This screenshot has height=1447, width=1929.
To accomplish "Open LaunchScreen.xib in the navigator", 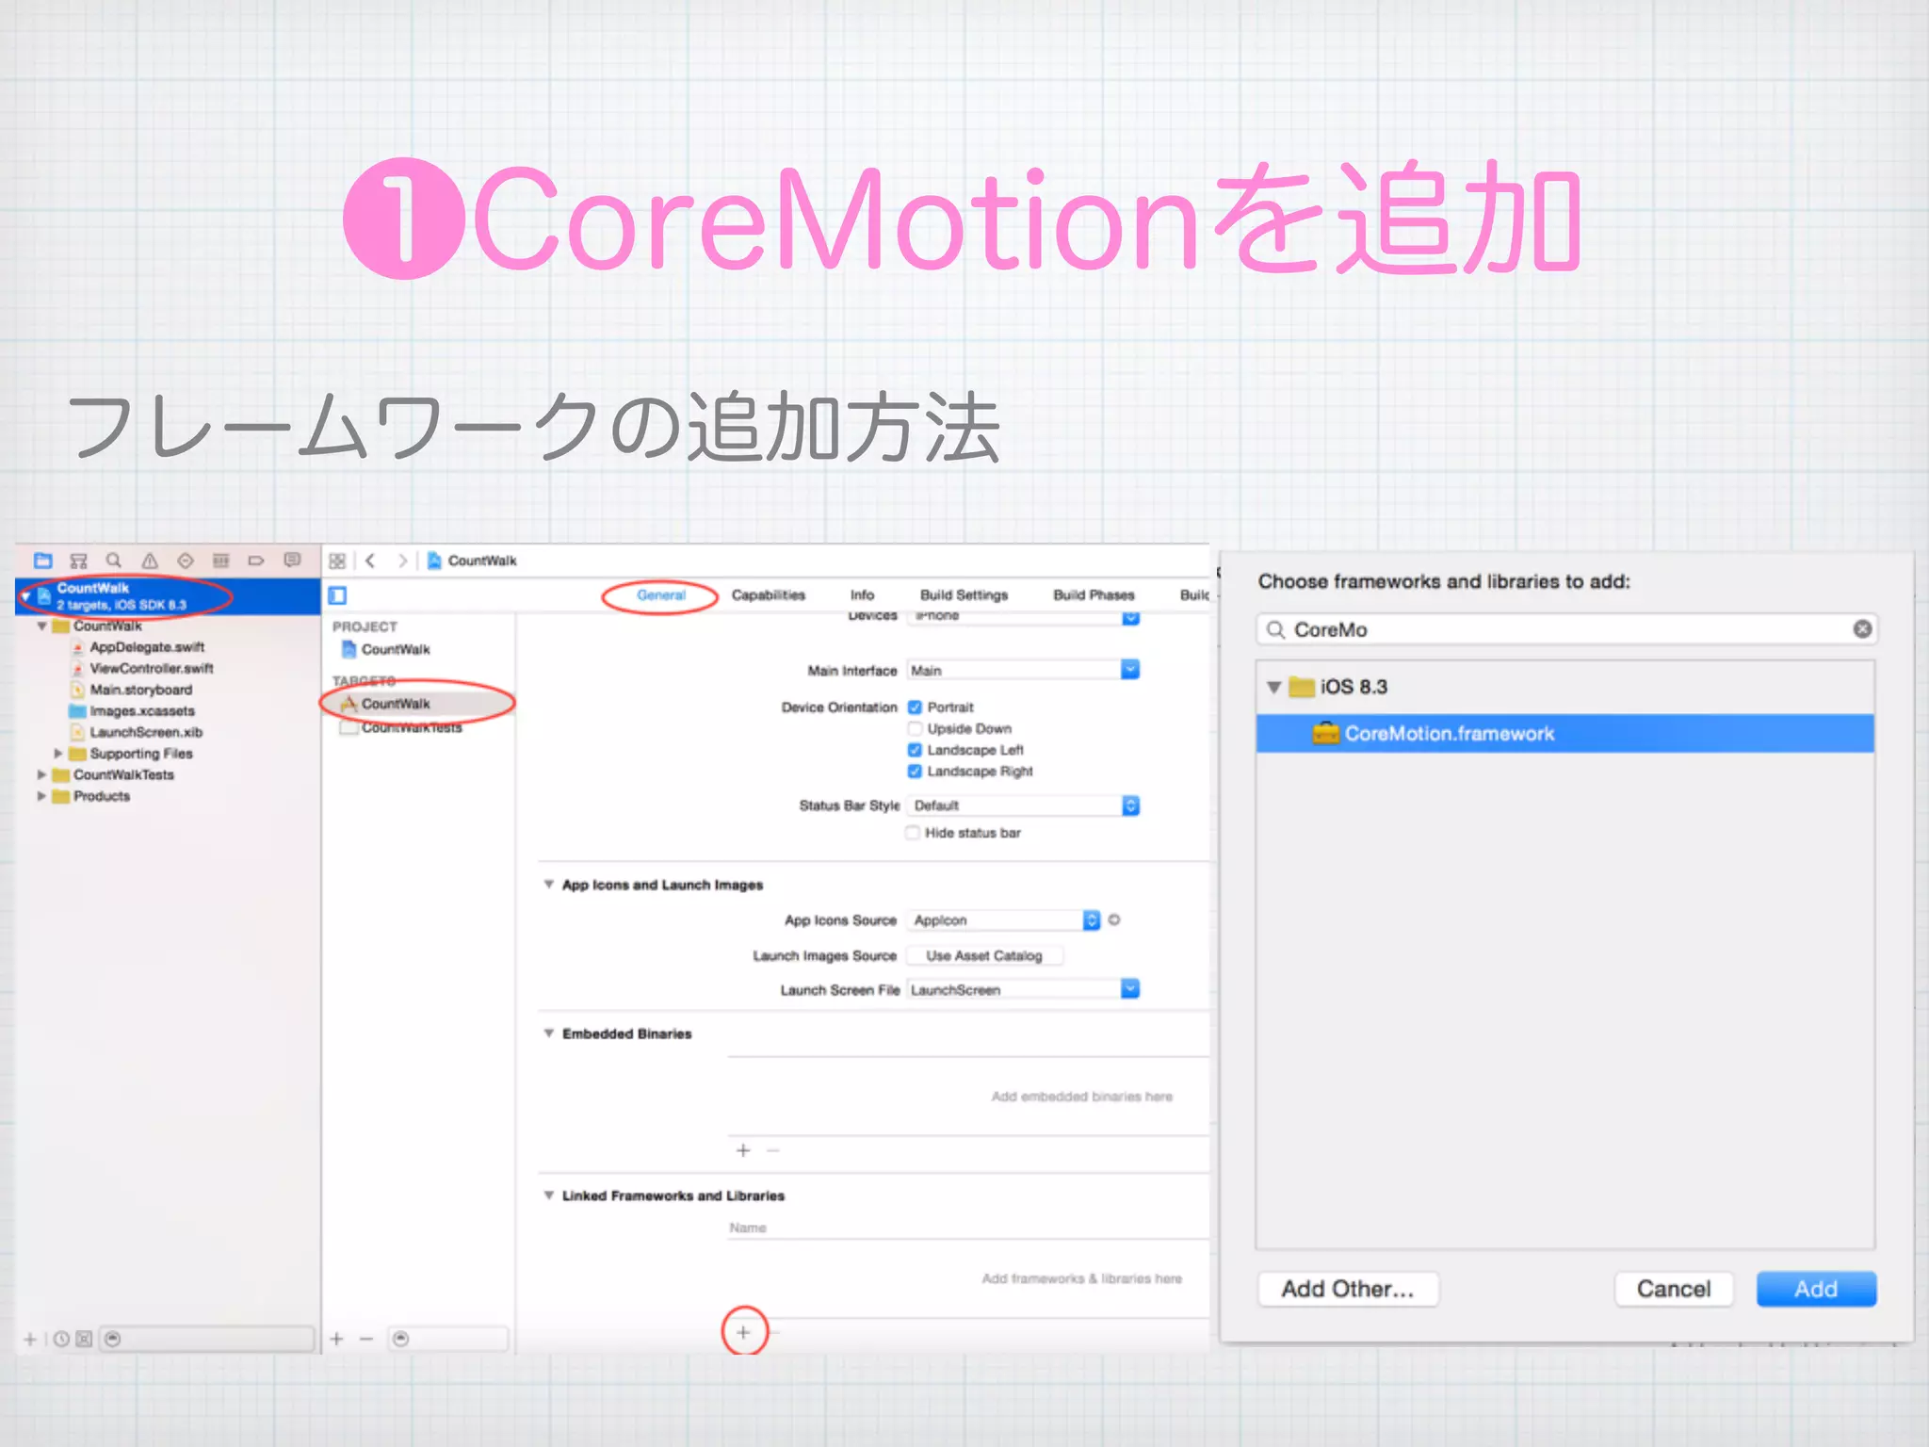I will pos(146,732).
